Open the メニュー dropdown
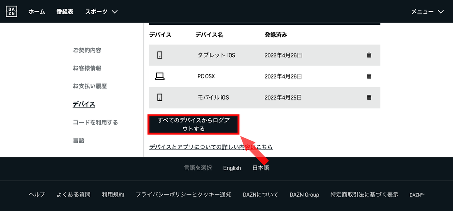Screen dimensions: 453x211 pyautogui.click(x=427, y=12)
